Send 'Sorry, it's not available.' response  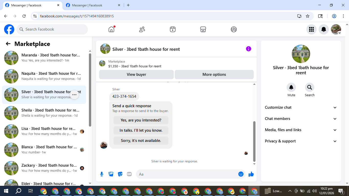pos(141,141)
